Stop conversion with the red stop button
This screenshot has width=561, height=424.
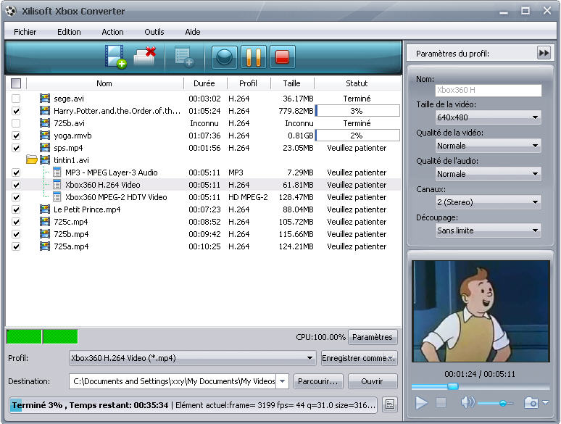282,57
